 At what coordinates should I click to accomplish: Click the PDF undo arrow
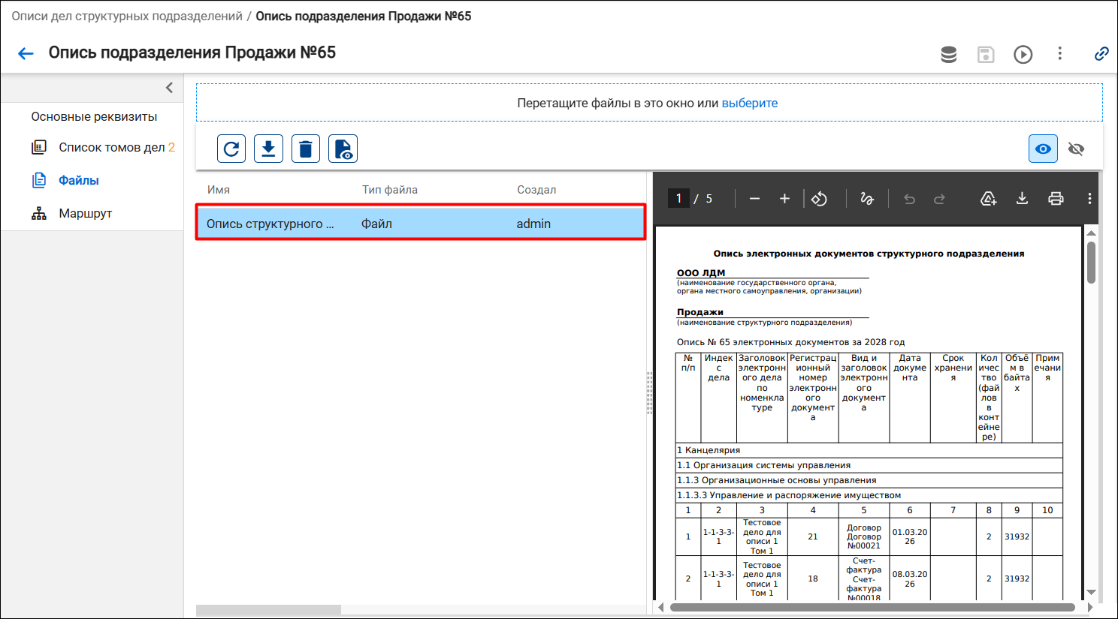(x=909, y=199)
